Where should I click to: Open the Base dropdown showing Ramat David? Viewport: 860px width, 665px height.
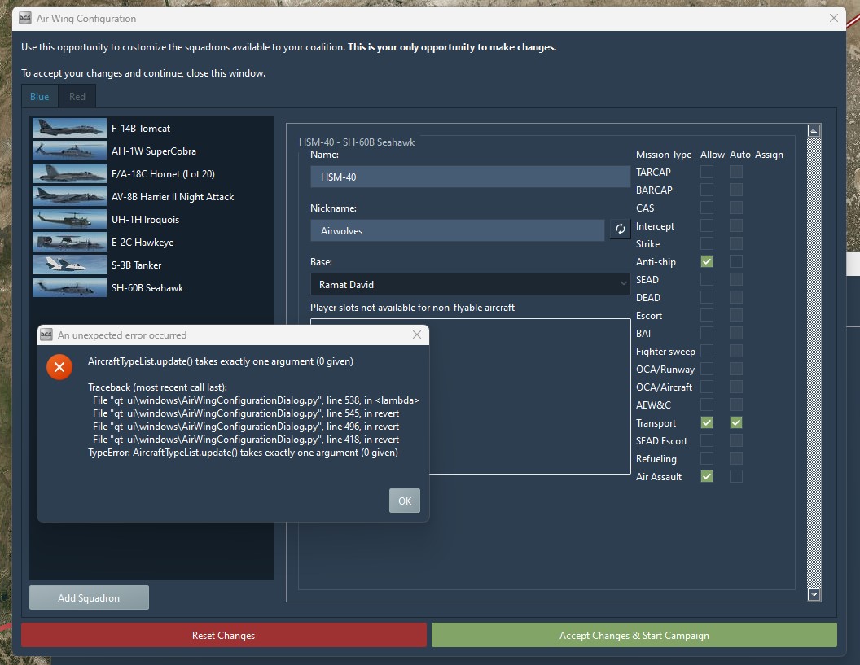pos(470,284)
